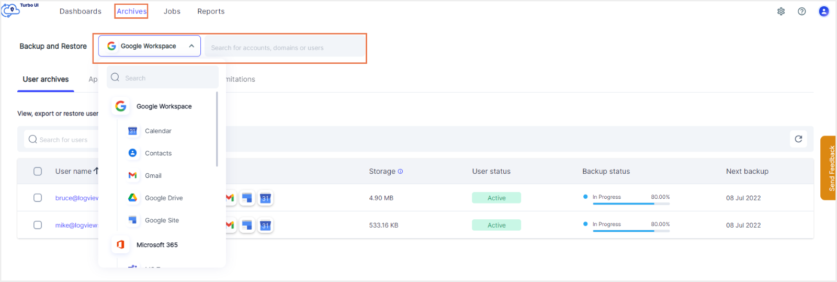Open the mike@logview user link
The height and width of the screenshot is (282, 837).
(77, 225)
